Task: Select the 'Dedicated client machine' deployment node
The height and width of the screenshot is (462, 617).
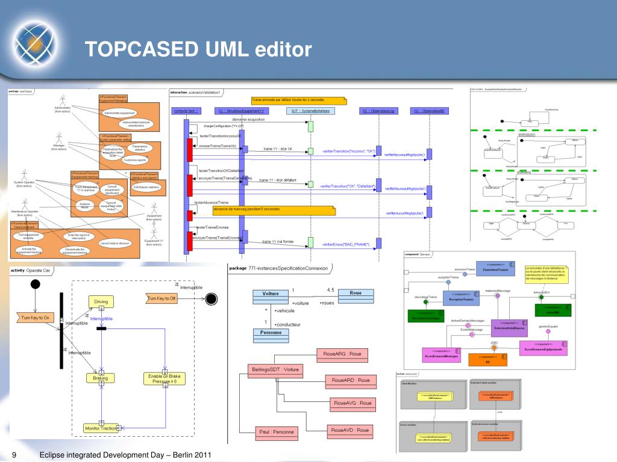Action: (496, 395)
